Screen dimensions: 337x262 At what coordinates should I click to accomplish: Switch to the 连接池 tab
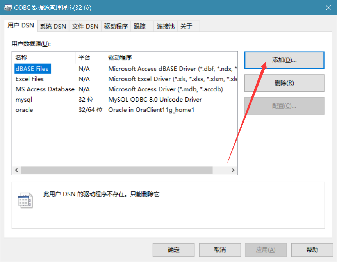pos(166,26)
